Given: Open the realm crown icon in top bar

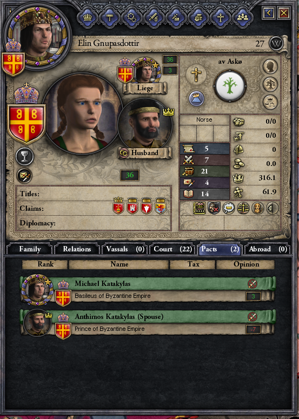Looking at the screenshot, I should [x=88, y=18].
